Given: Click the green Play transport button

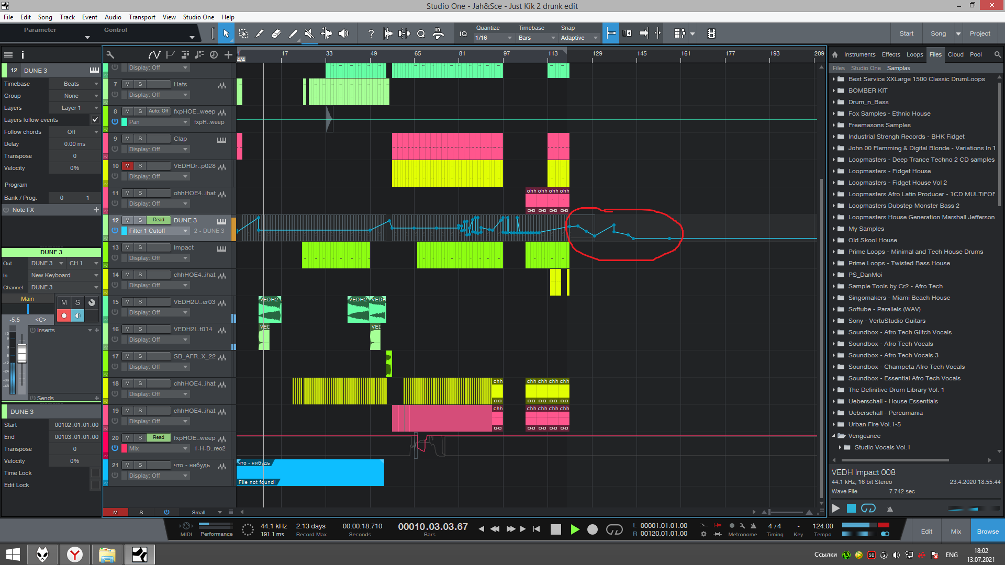Looking at the screenshot, I should (x=575, y=529).
